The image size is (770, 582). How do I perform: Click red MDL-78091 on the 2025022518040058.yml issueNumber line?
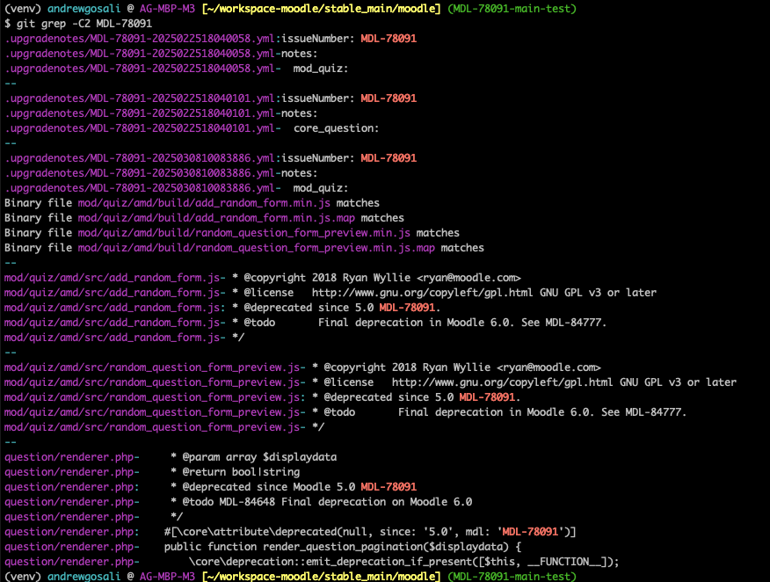click(x=389, y=39)
